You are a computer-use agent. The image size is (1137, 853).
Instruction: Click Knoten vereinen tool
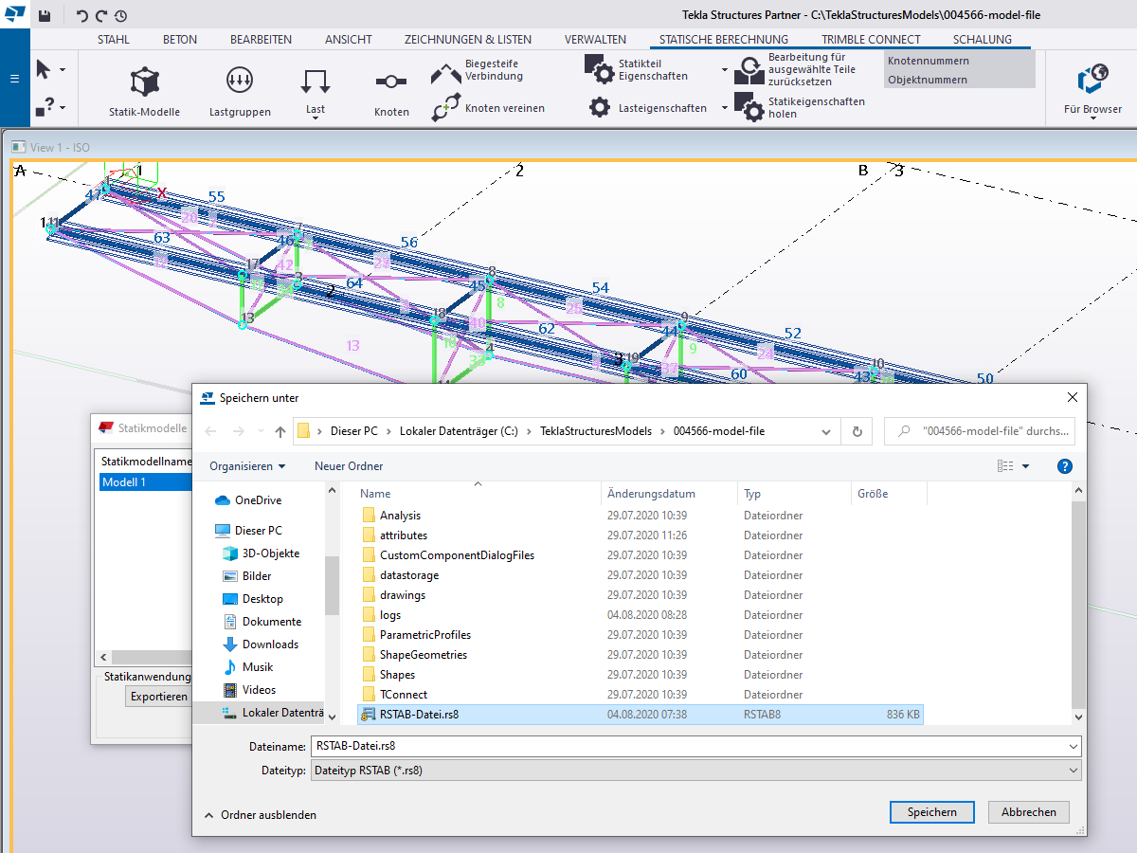click(488, 108)
